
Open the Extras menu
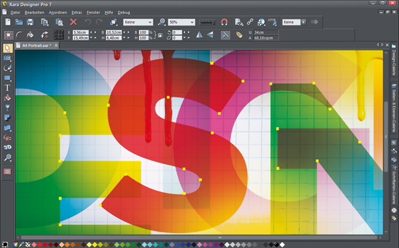(77, 13)
